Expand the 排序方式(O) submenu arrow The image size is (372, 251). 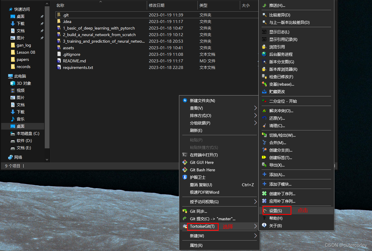click(255, 116)
